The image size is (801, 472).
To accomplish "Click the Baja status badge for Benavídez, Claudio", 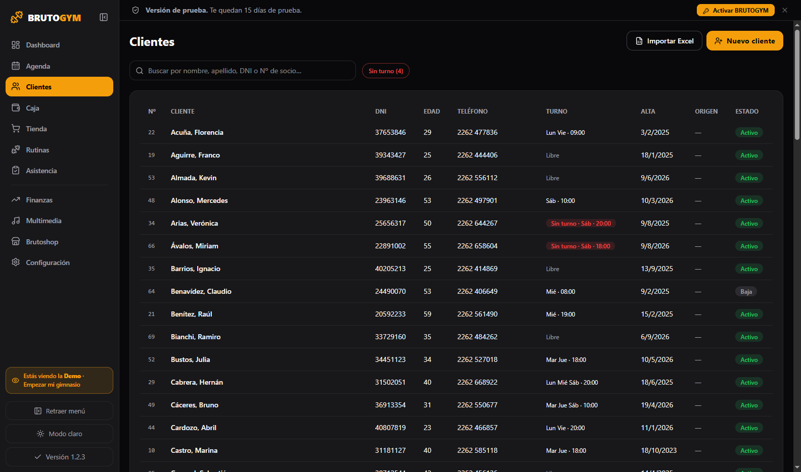I will click(746, 291).
